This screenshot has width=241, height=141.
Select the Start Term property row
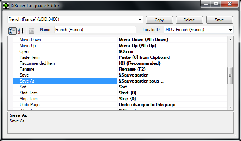click(x=65, y=93)
